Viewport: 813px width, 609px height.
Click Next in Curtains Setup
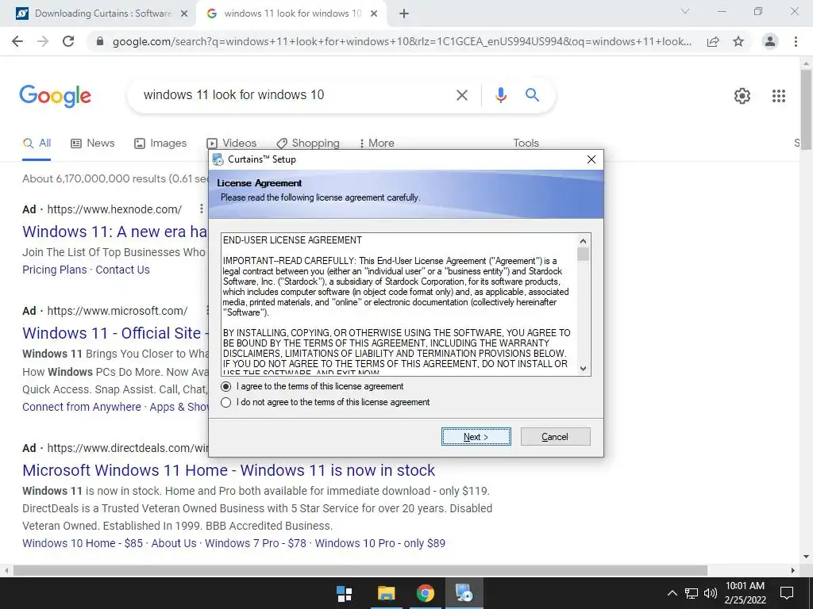click(476, 437)
